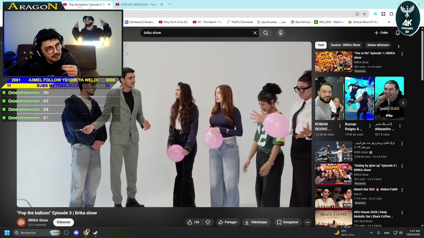This screenshot has height=238, width=424.
Task: Open Mary On A Cross bookmark
Action: pos(174,22)
